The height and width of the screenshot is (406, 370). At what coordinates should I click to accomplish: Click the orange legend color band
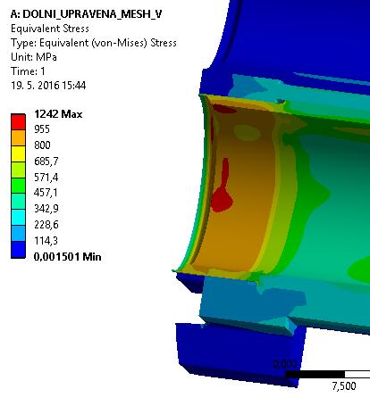pyautogui.click(x=18, y=137)
